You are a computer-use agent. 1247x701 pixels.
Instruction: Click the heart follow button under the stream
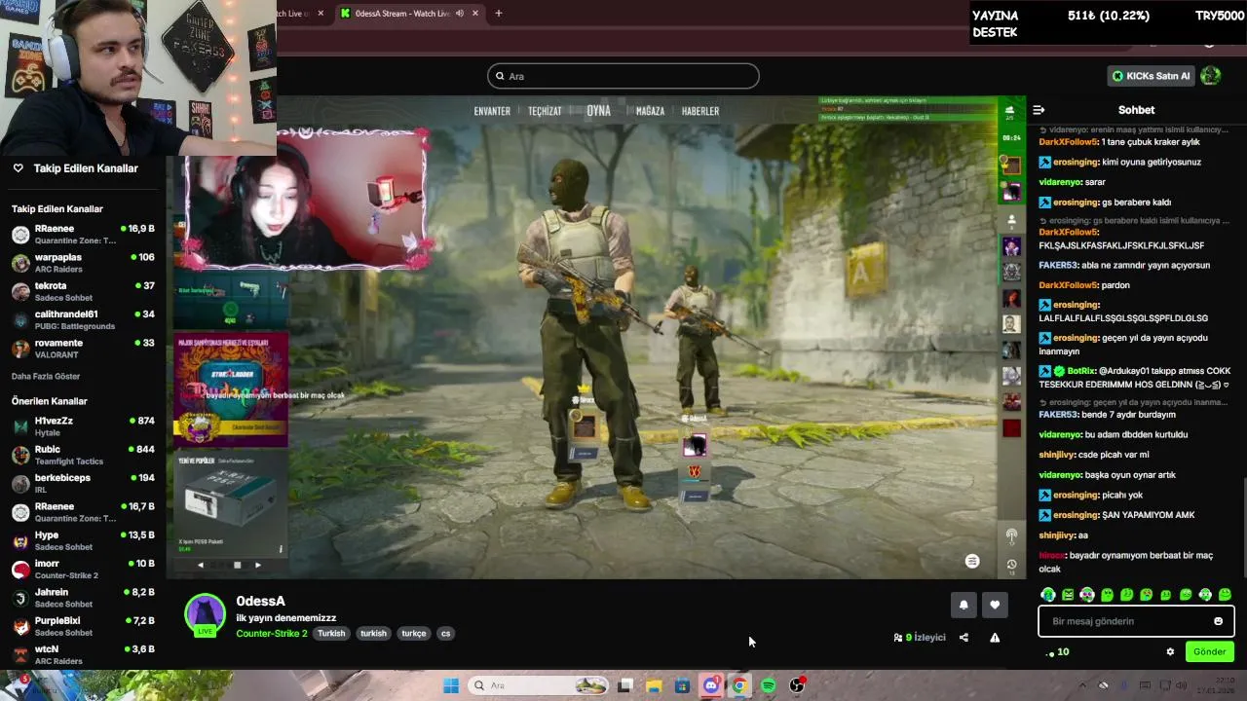click(995, 605)
